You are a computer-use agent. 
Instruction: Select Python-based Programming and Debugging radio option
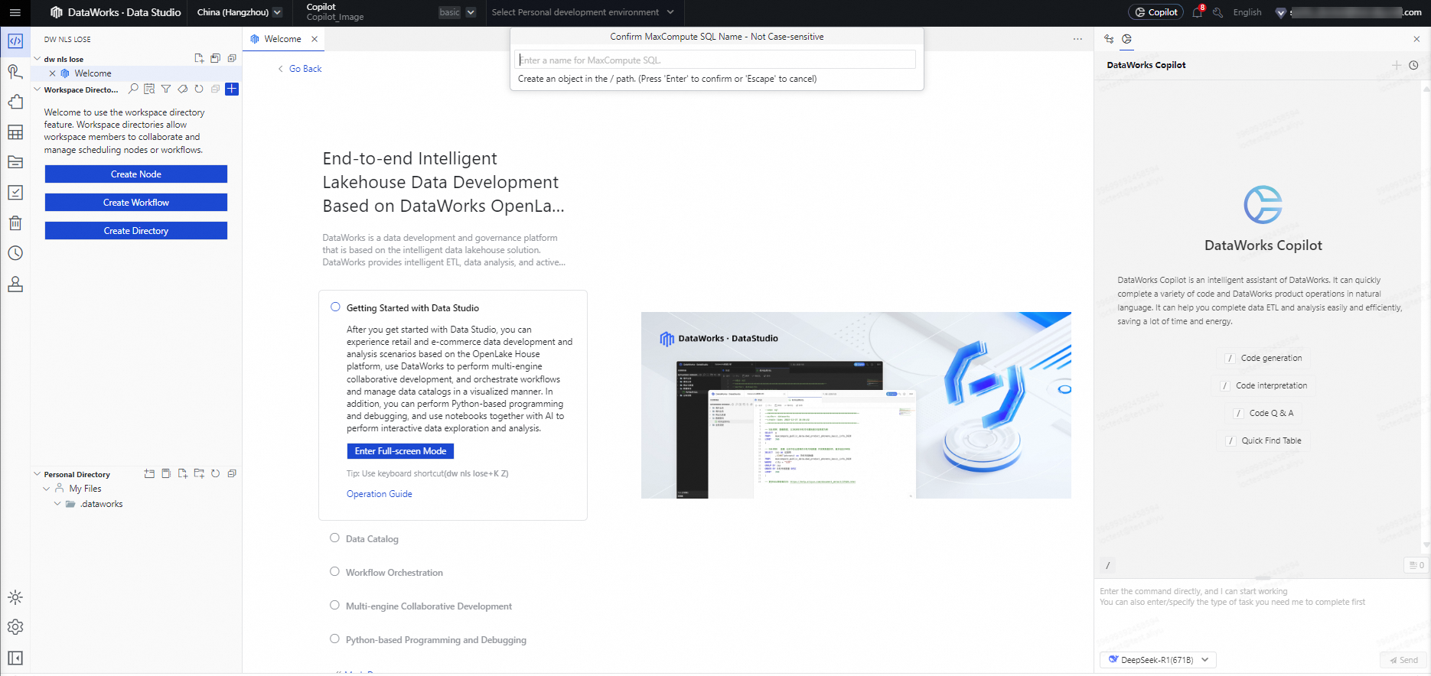[334, 639]
